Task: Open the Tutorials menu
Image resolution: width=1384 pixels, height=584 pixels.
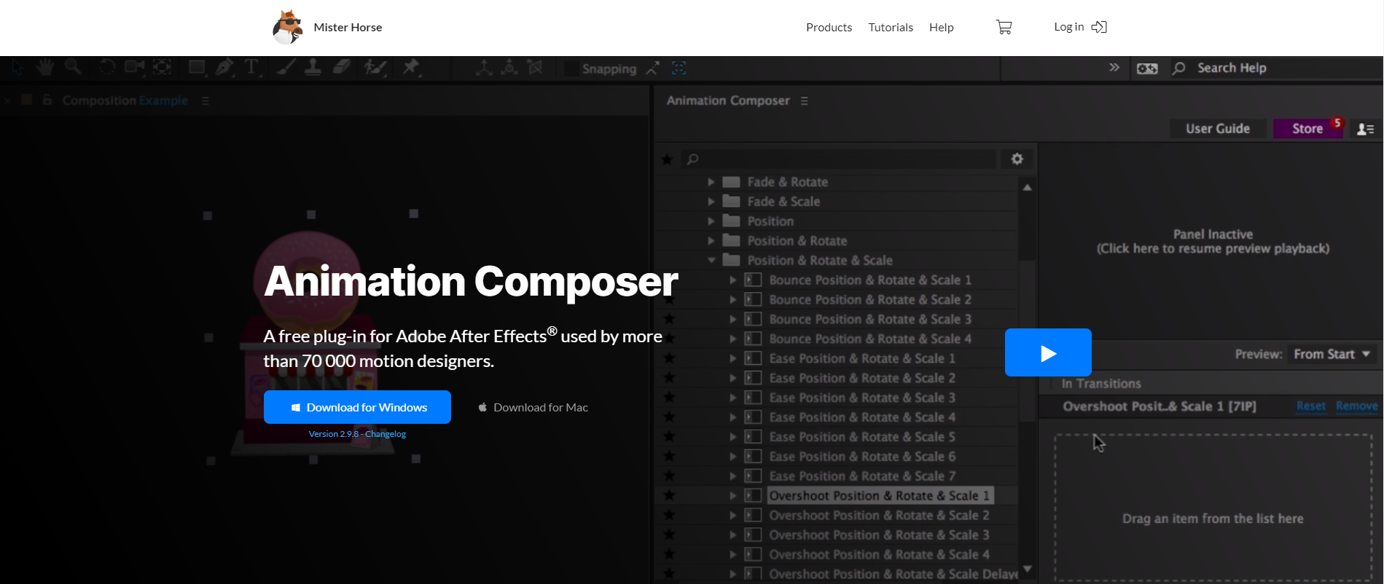Action: coord(891,27)
